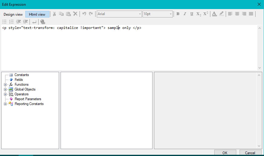The width and height of the screenshot is (264, 156).
Task: Click inside the HTML expression editor
Action: click(129, 48)
